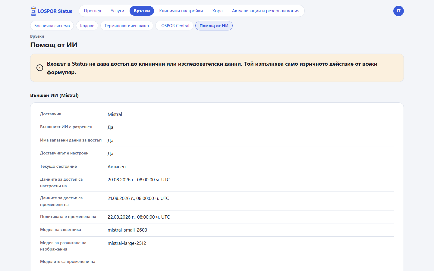Open Терминологичен пакет subtab
The width and height of the screenshot is (434, 271).
click(x=127, y=26)
